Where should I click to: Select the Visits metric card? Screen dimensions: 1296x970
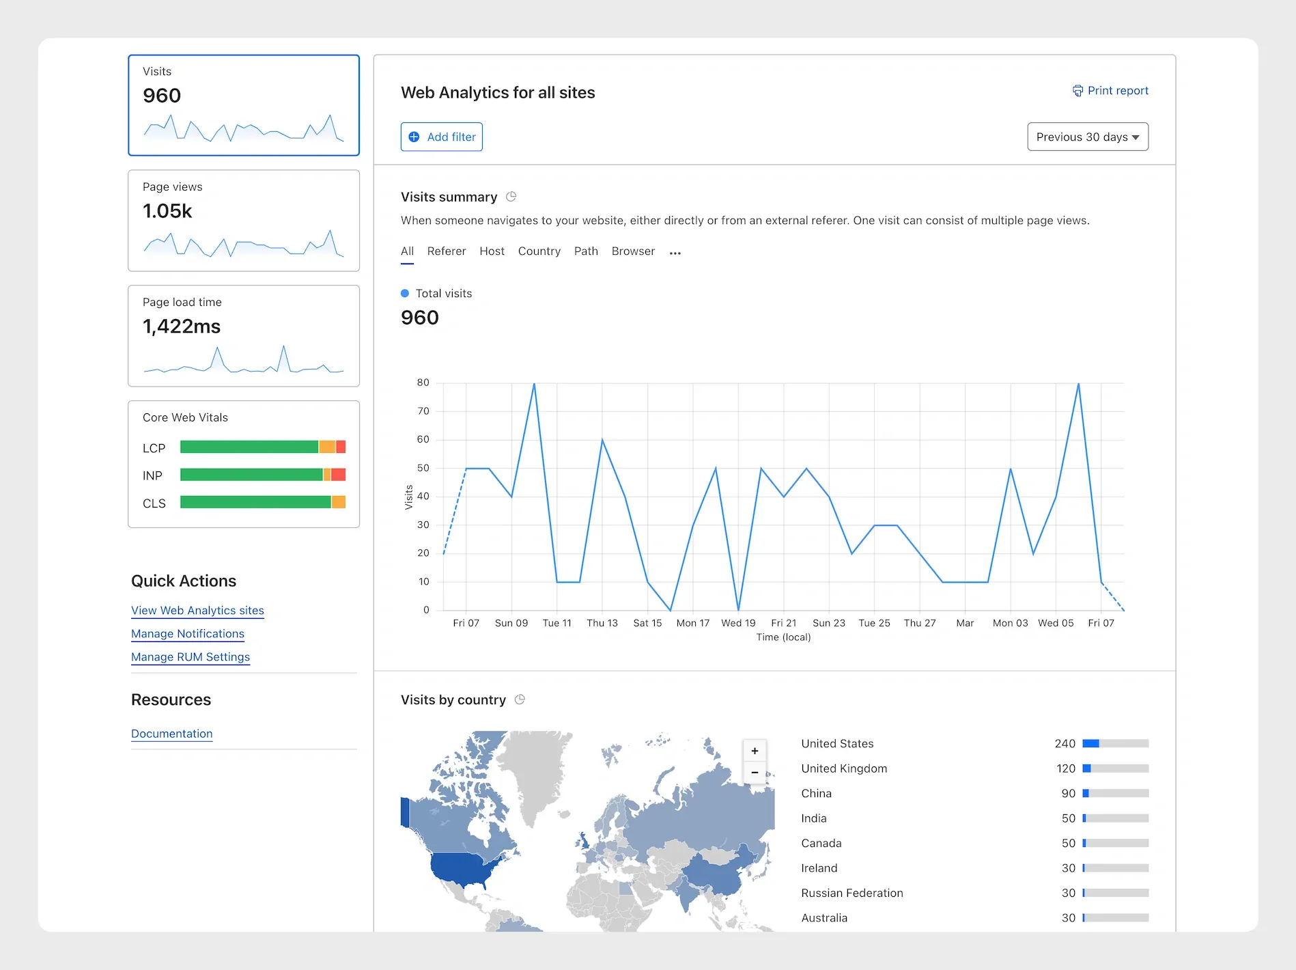pyautogui.click(x=244, y=105)
